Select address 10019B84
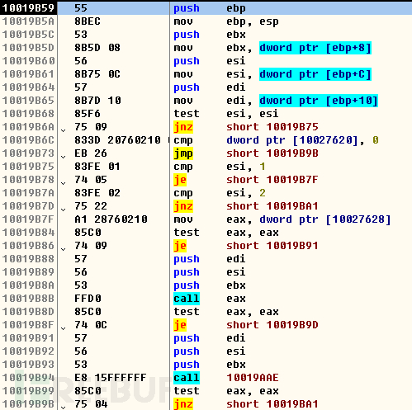 click(28, 233)
